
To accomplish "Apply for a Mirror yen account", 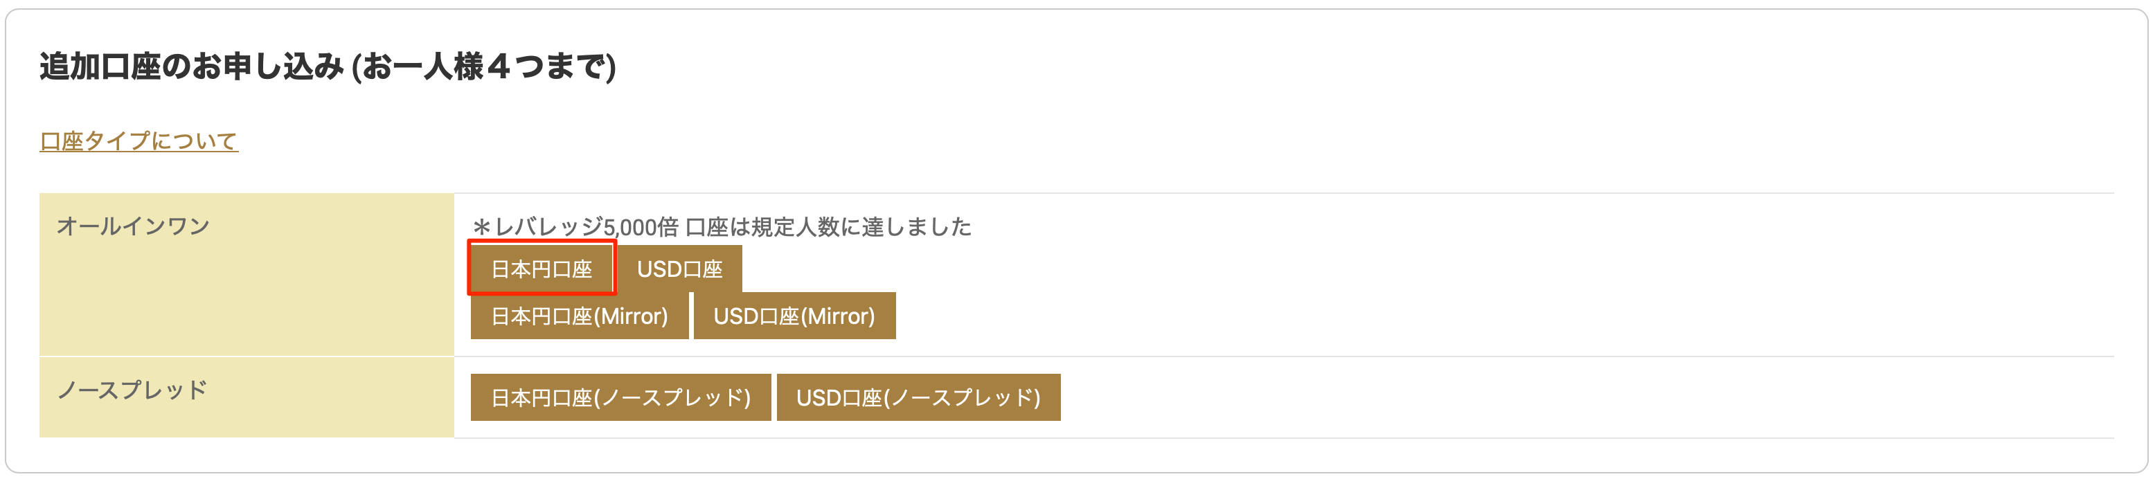I will click(x=579, y=315).
